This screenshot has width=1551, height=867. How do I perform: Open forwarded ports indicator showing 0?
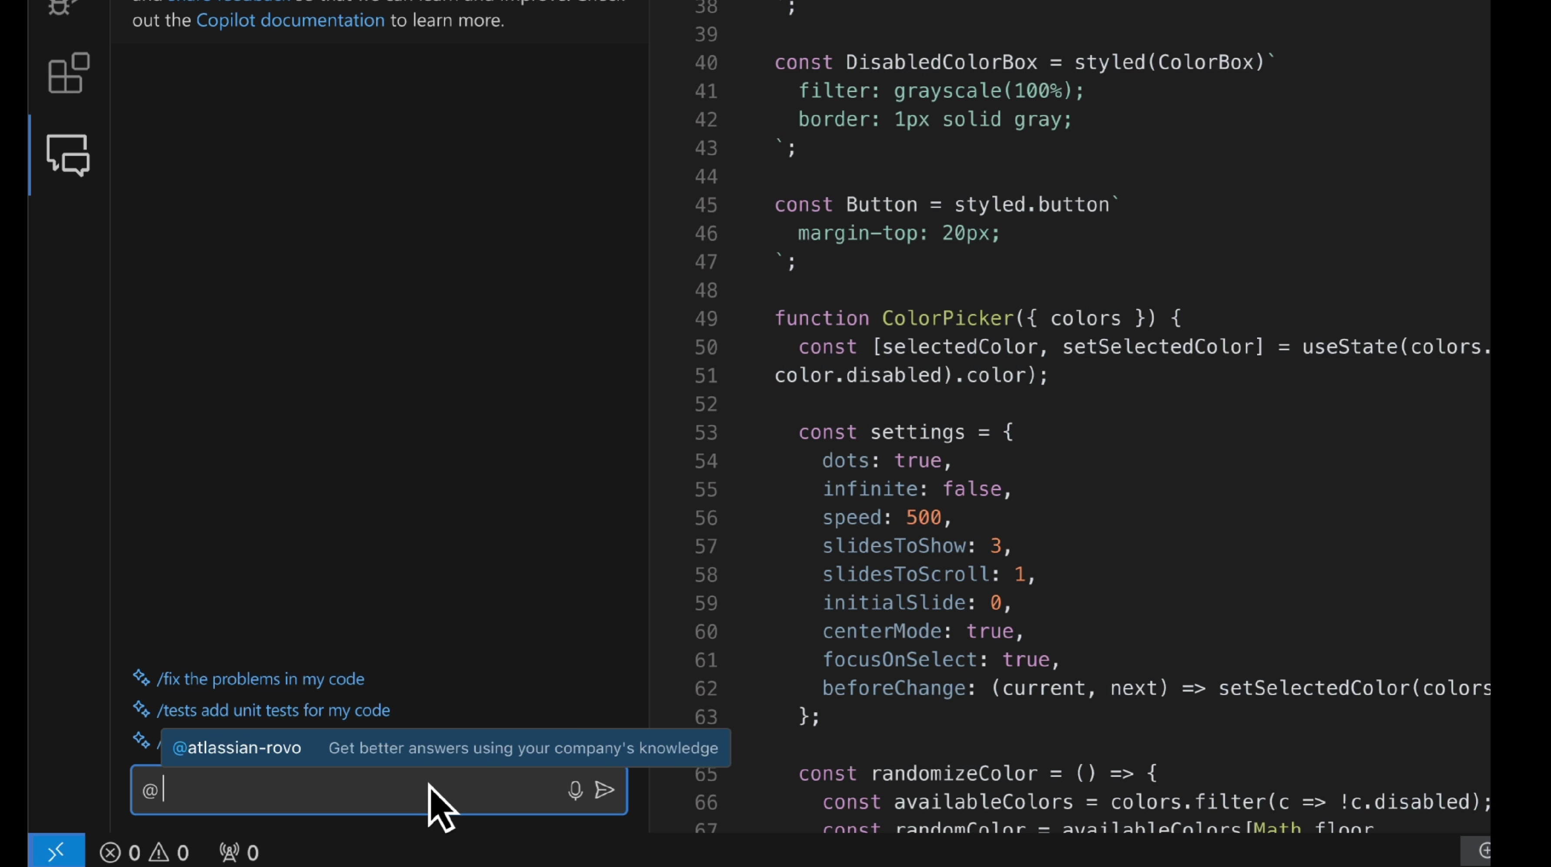coord(239,853)
